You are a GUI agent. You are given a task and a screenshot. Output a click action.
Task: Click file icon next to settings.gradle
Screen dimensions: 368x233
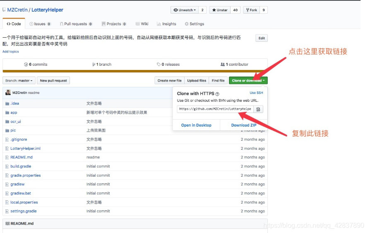click(7, 211)
